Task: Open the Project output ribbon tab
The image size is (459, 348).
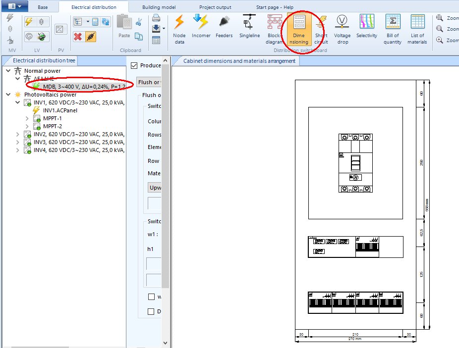Action: point(215,7)
